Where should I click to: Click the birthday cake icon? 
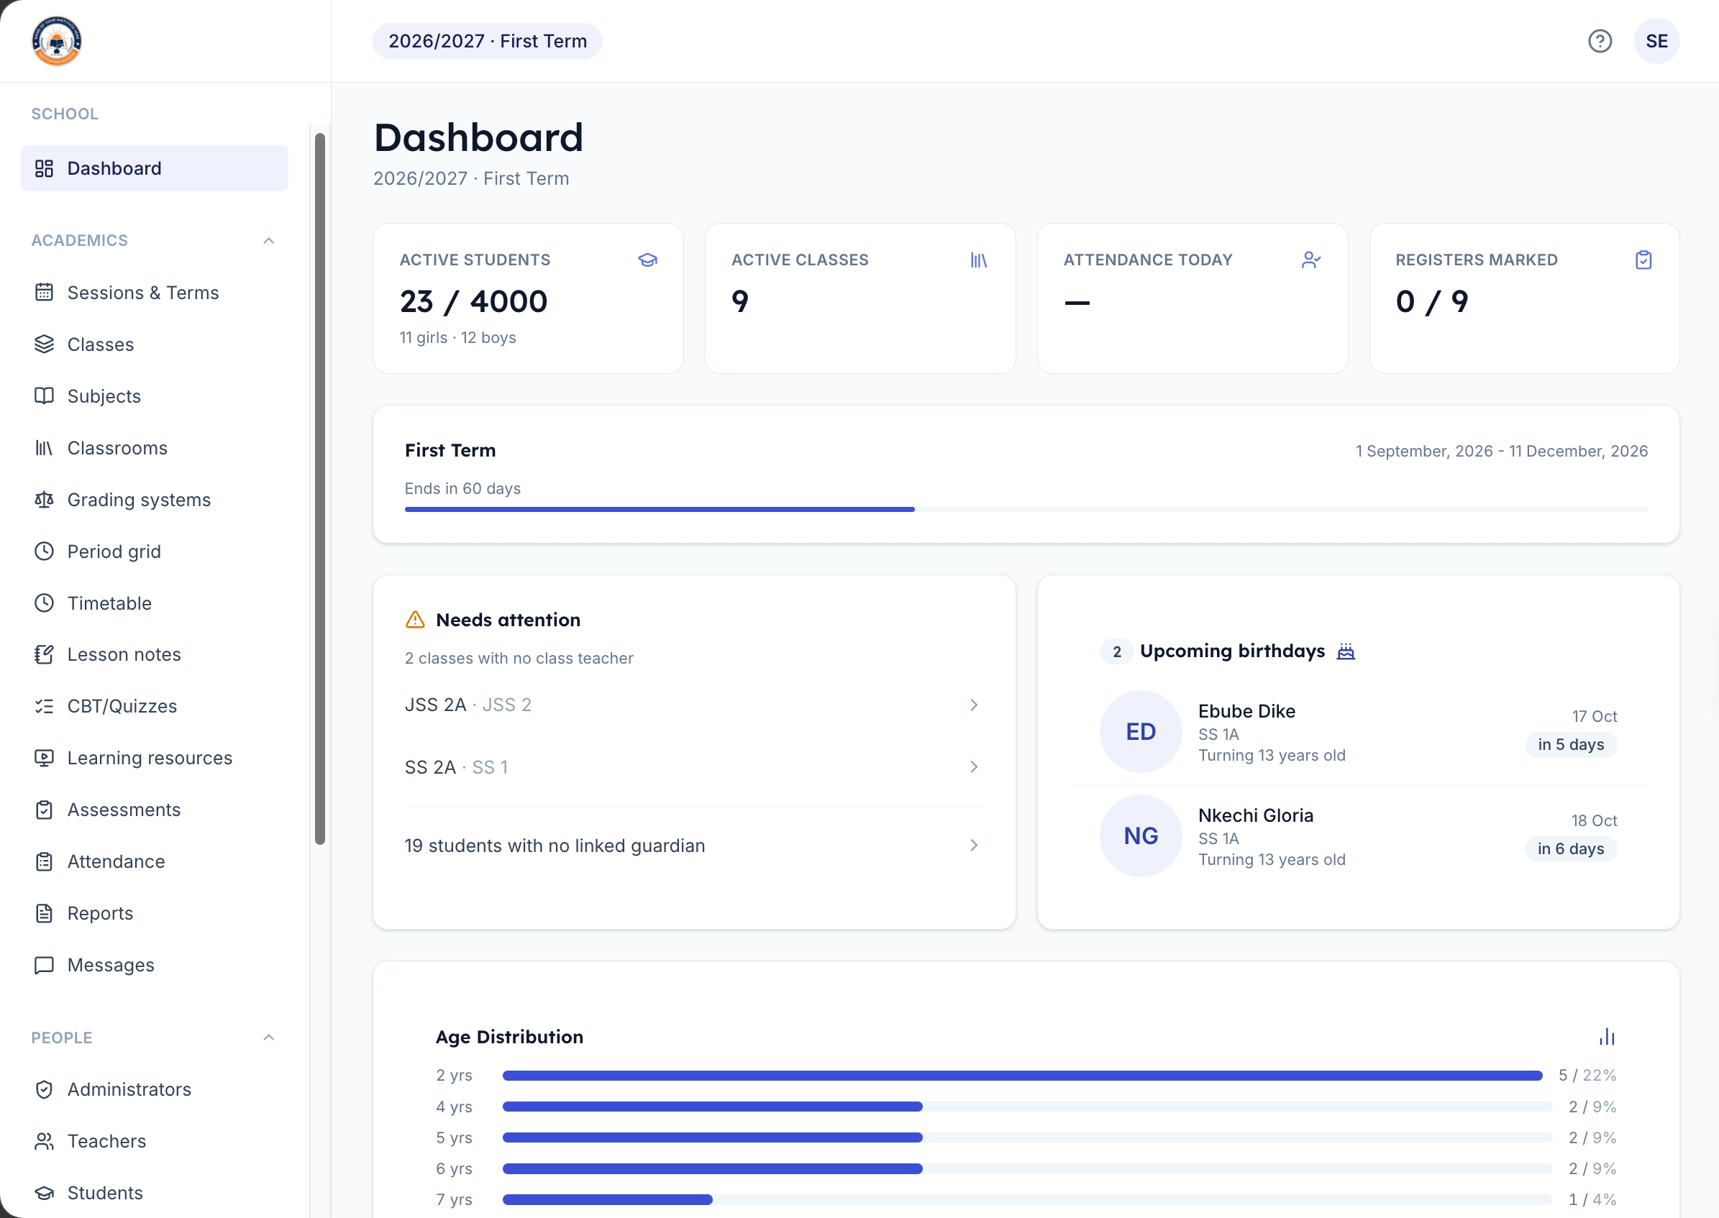(x=1346, y=651)
